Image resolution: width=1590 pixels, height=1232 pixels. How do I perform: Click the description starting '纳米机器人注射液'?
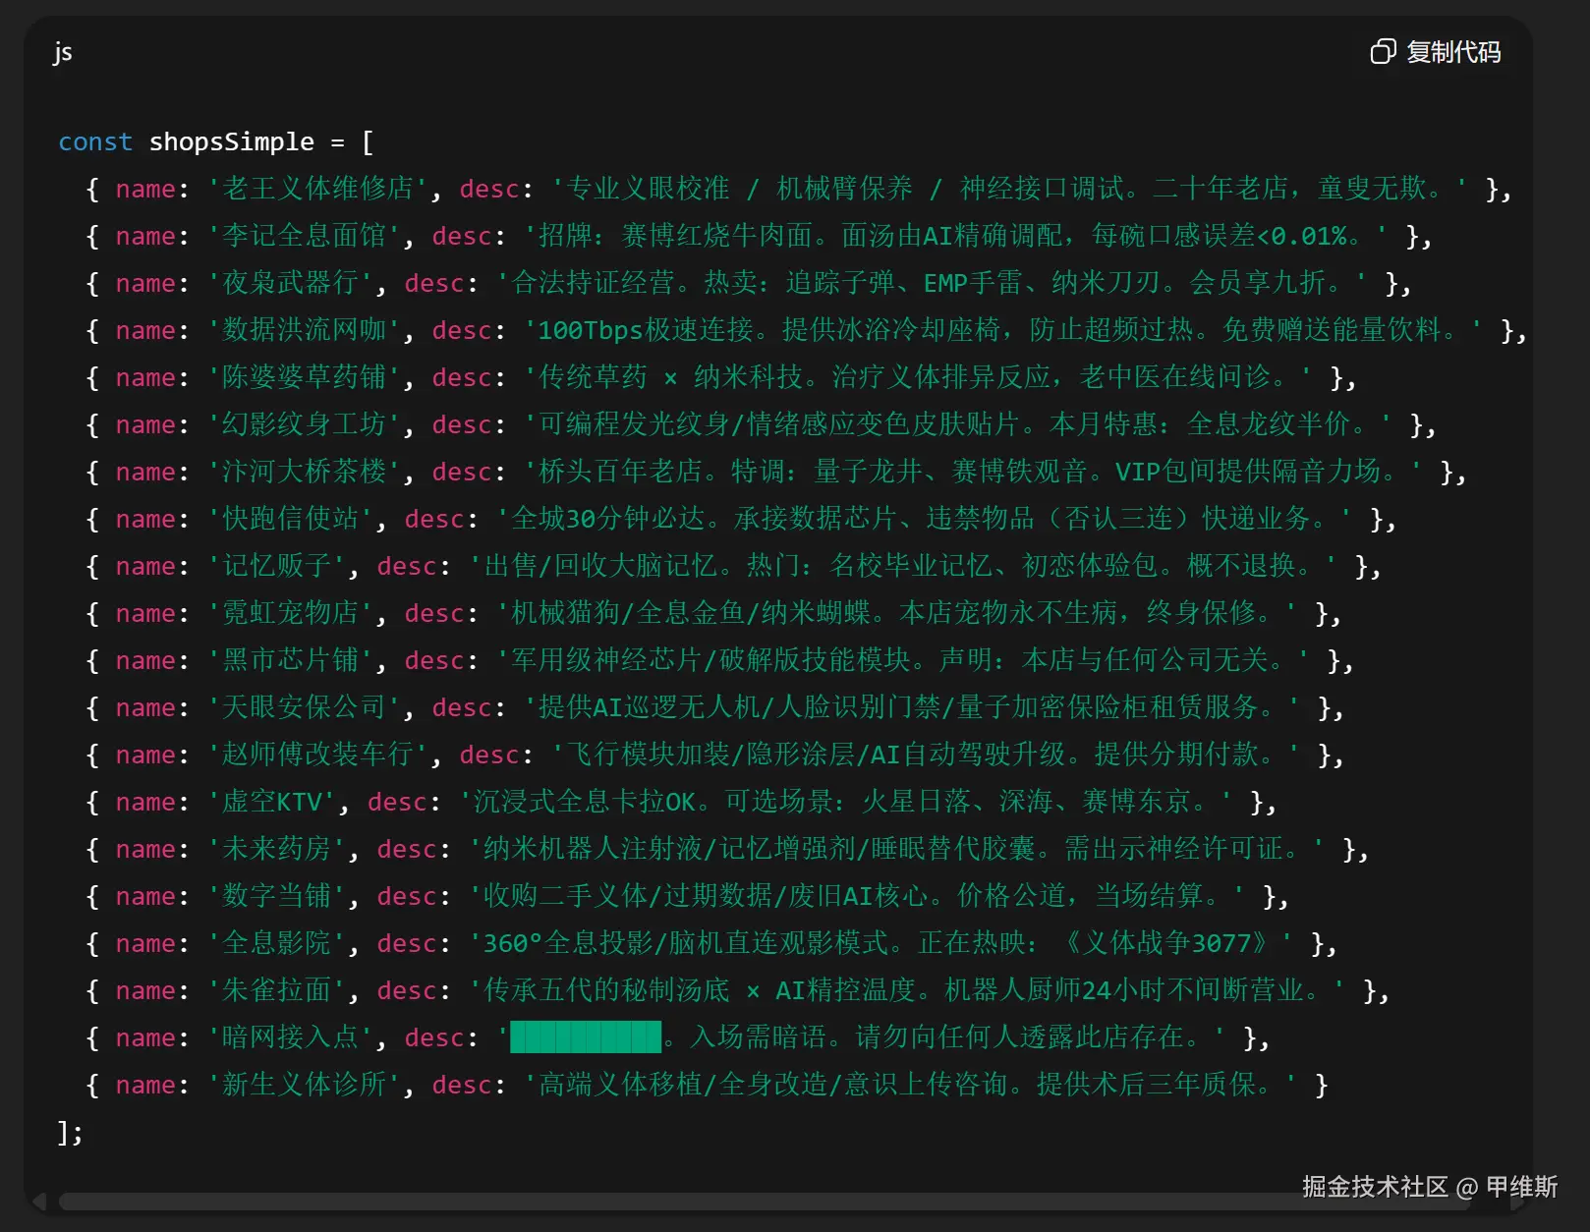(898, 849)
